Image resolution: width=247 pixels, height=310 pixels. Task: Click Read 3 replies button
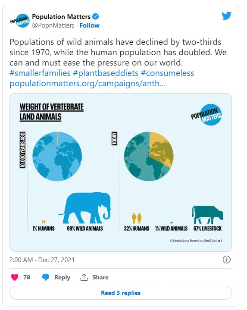(121, 293)
